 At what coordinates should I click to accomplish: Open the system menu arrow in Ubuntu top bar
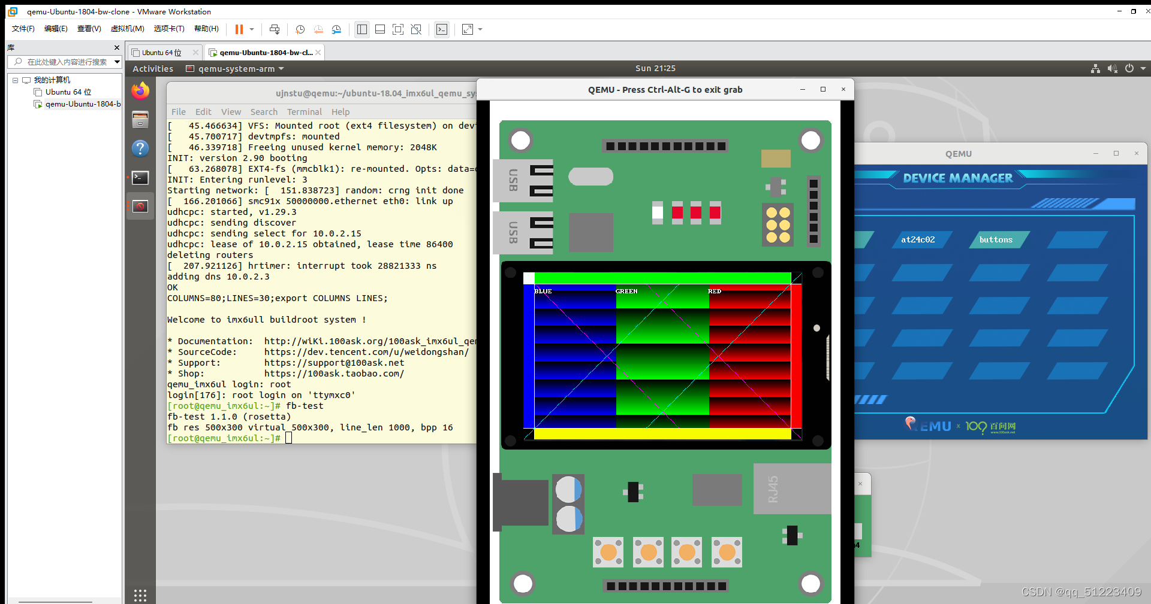1143,68
